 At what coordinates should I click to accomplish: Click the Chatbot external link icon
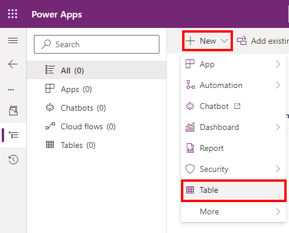pos(237,106)
